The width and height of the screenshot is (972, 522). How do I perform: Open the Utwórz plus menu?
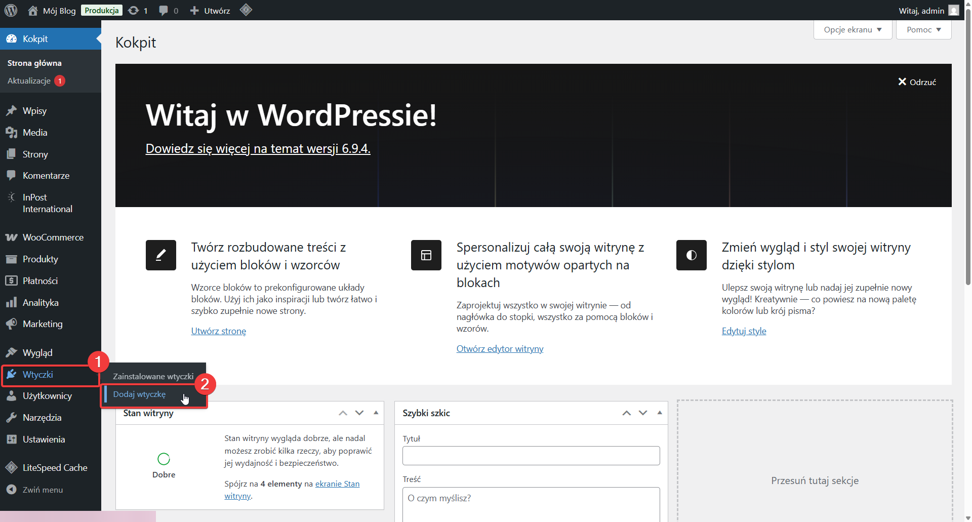pyautogui.click(x=194, y=11)
